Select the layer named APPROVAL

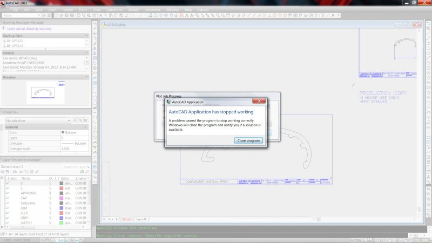tap(29, 193)
